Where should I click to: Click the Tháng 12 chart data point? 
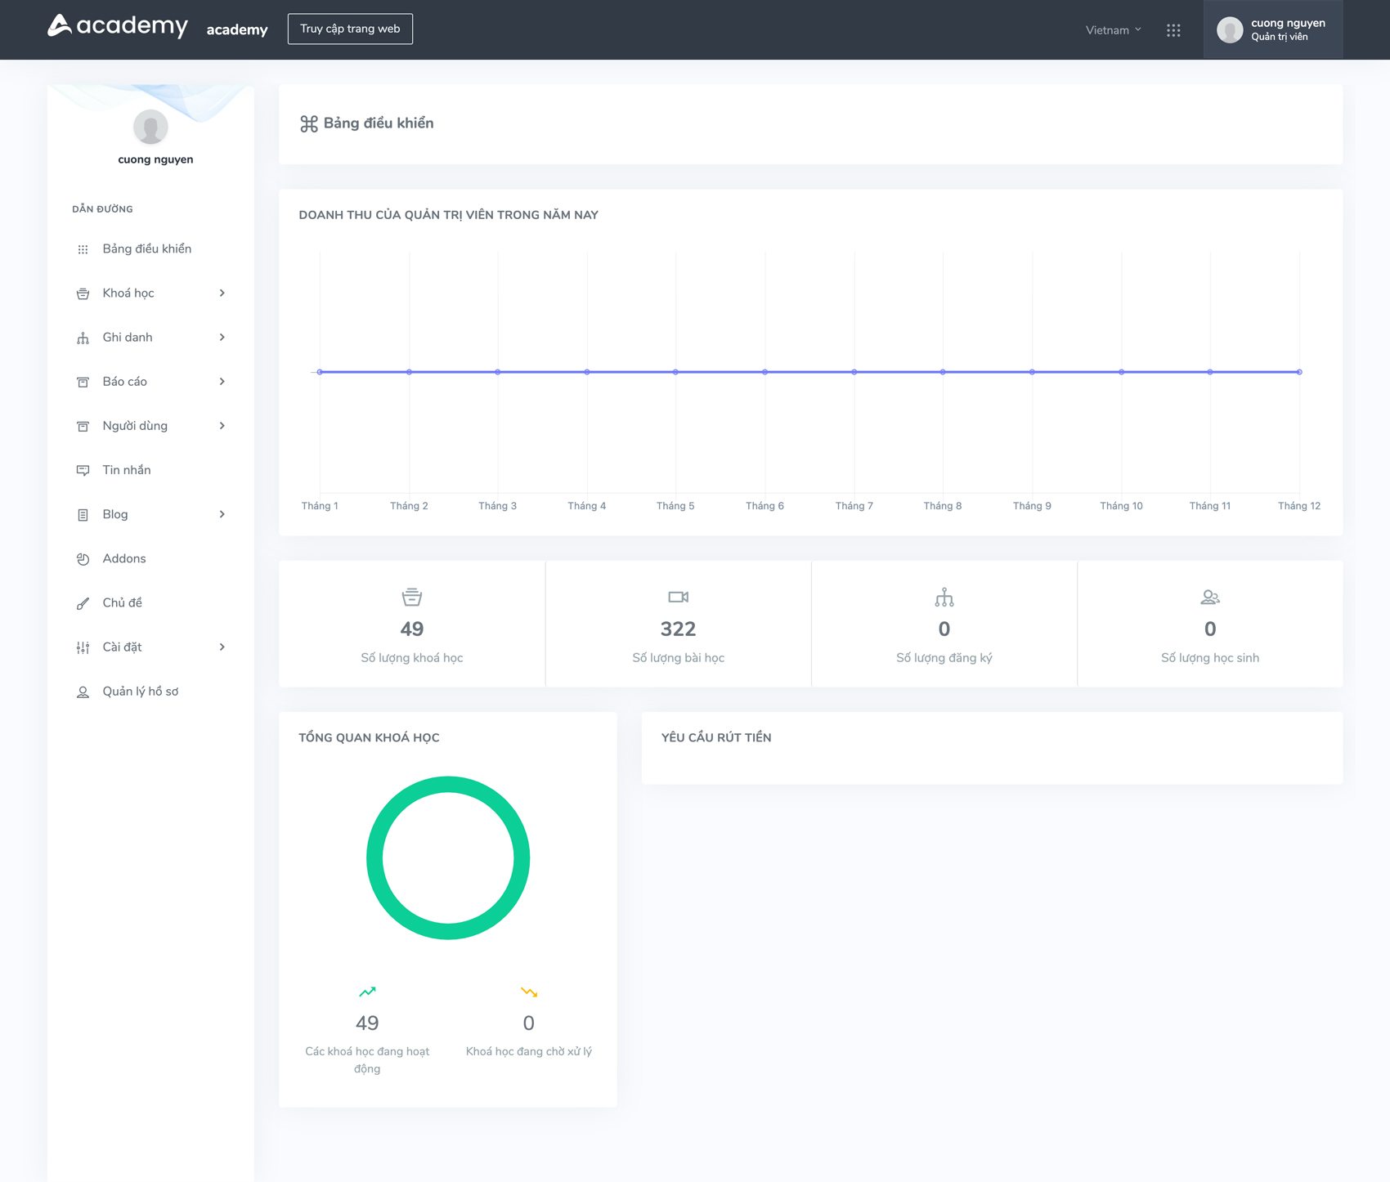point(1299,372)
